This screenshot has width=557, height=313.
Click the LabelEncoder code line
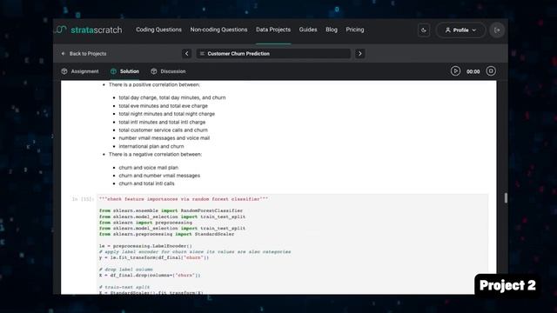click(145, 246)
